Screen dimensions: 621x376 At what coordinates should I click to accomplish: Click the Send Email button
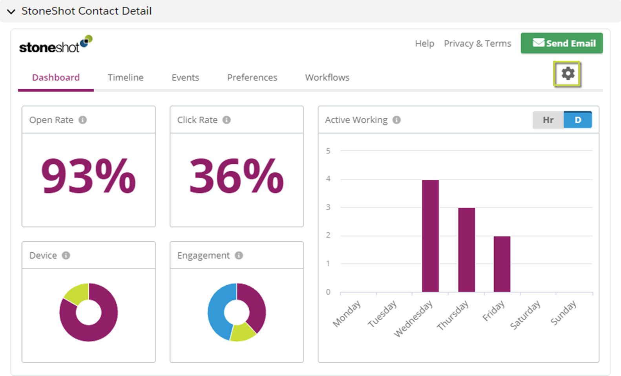tap(562, 43)
